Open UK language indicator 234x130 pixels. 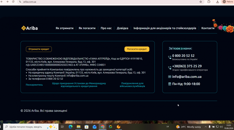(x=168, y=127)
